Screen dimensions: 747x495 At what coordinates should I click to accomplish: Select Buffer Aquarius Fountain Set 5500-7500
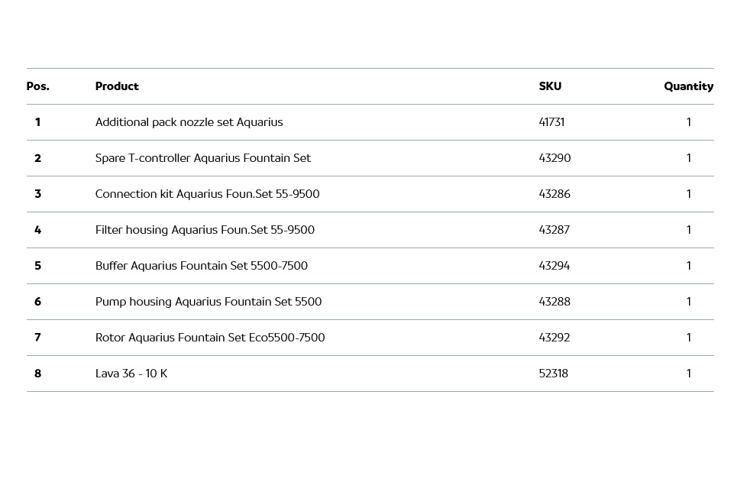202,266
